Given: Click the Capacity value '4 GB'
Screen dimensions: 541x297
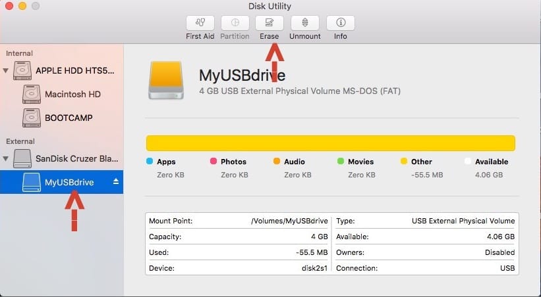Looking at the screenshot, I should [x=319, y=237].
